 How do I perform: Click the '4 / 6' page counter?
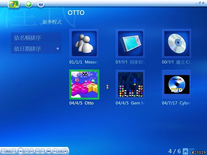point(175,151)
